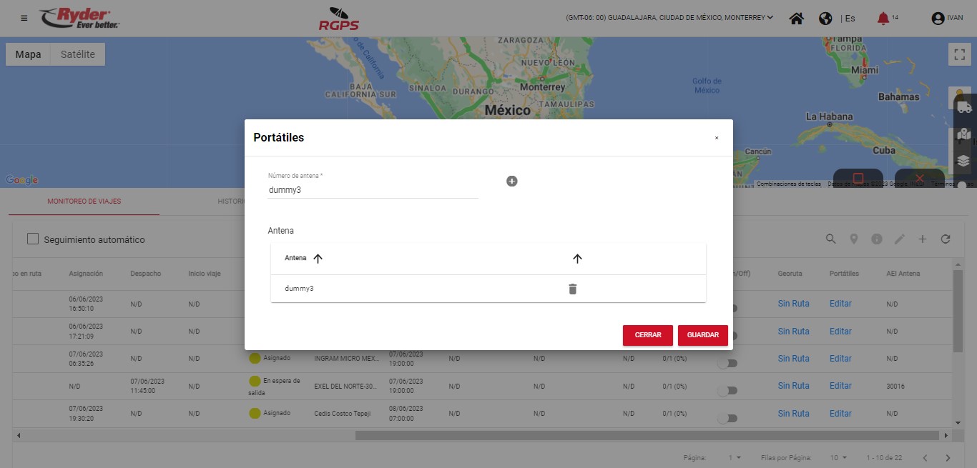Click the add antenna plus icon
Image resolution: width=977 pixels, height=468 pixels.
pos(512,181)
